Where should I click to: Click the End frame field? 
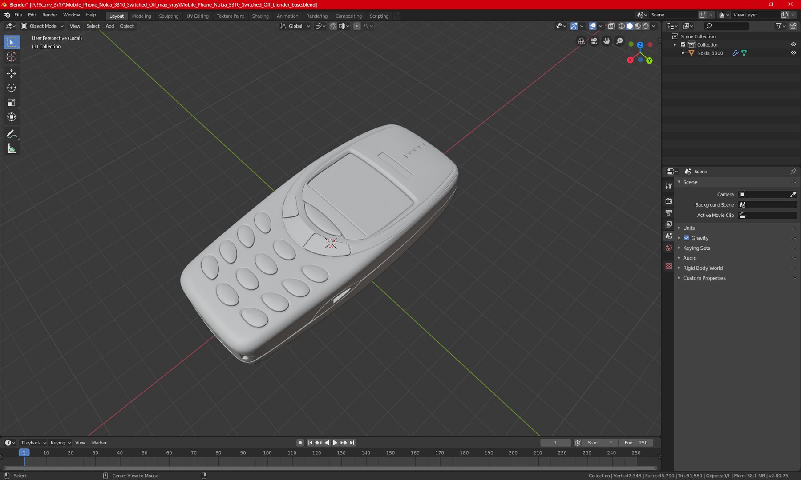(636, 443)
